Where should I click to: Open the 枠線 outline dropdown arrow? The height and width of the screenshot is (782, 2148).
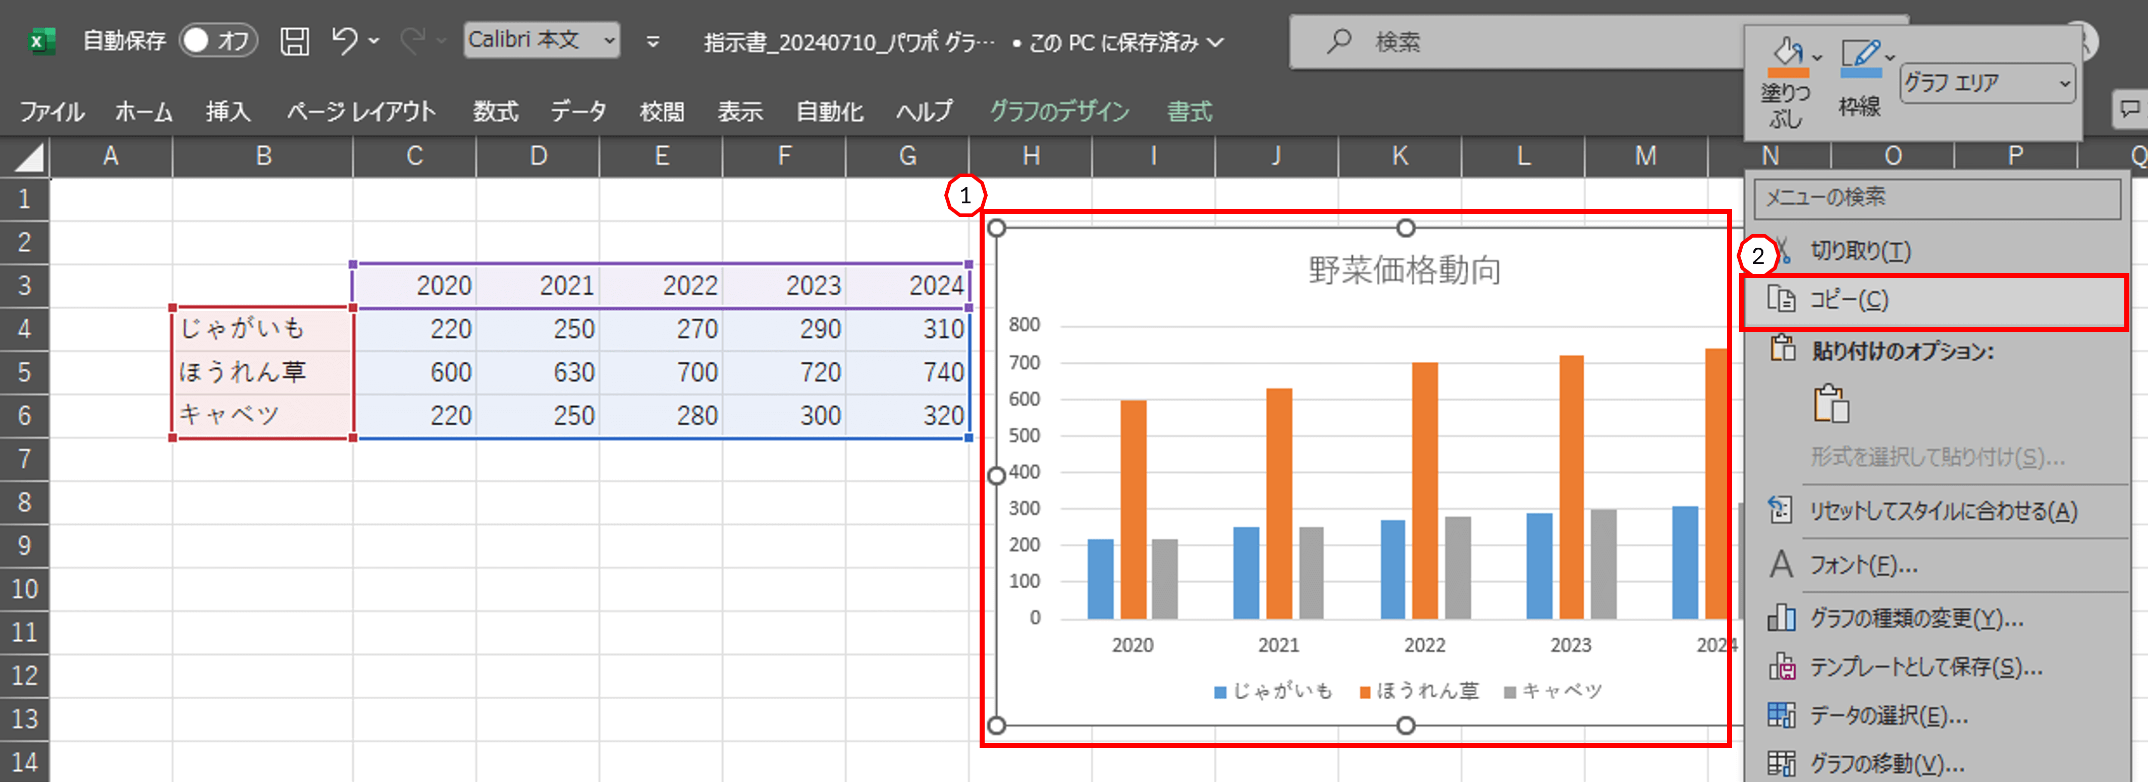pyautogui.click(x=1890, y=57)
